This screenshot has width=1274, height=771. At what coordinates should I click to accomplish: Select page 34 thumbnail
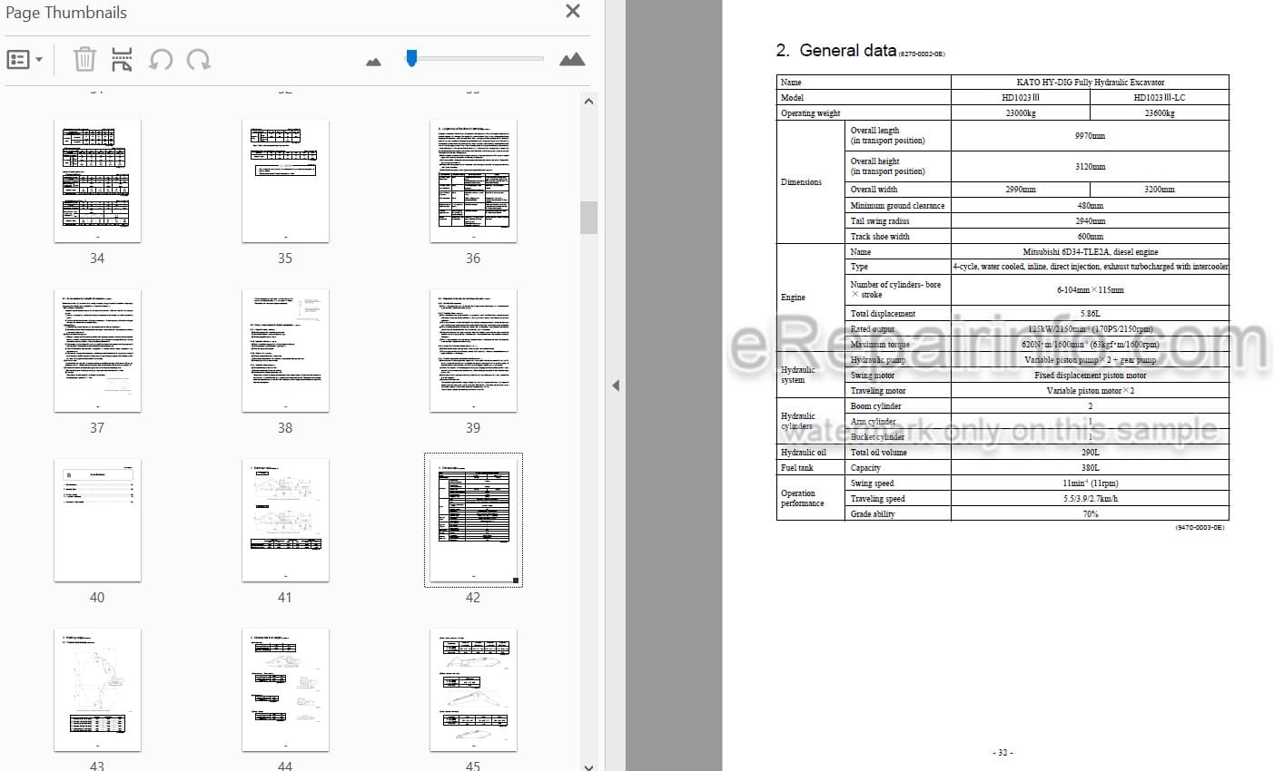point(97,181)
